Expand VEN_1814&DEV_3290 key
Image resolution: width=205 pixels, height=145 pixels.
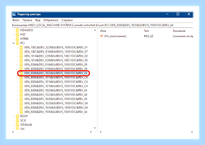(x=17, y=56)
